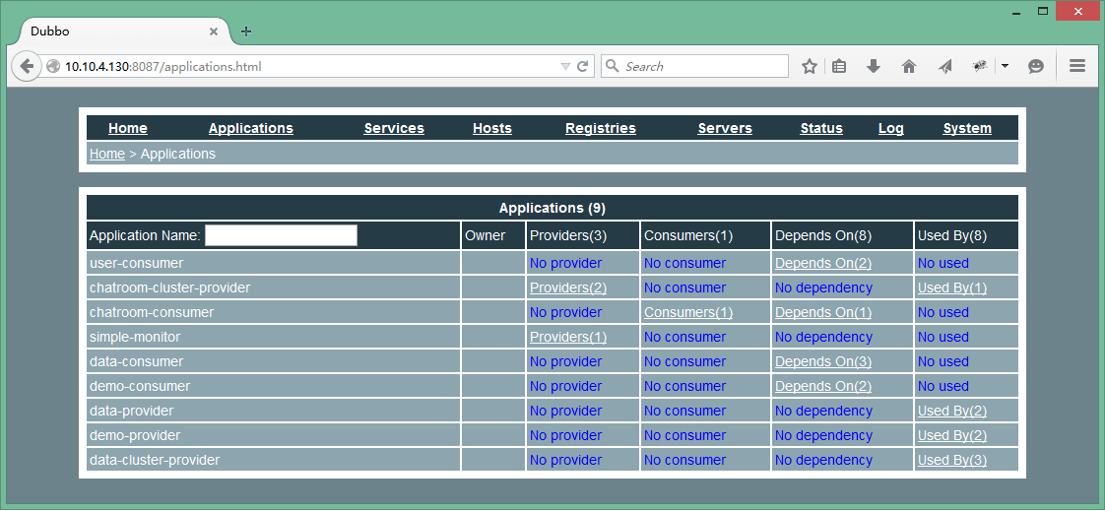Expand the dropdown arrow beside the bug icon
The image size is (1105, 511).
[x=1005, y=67]
